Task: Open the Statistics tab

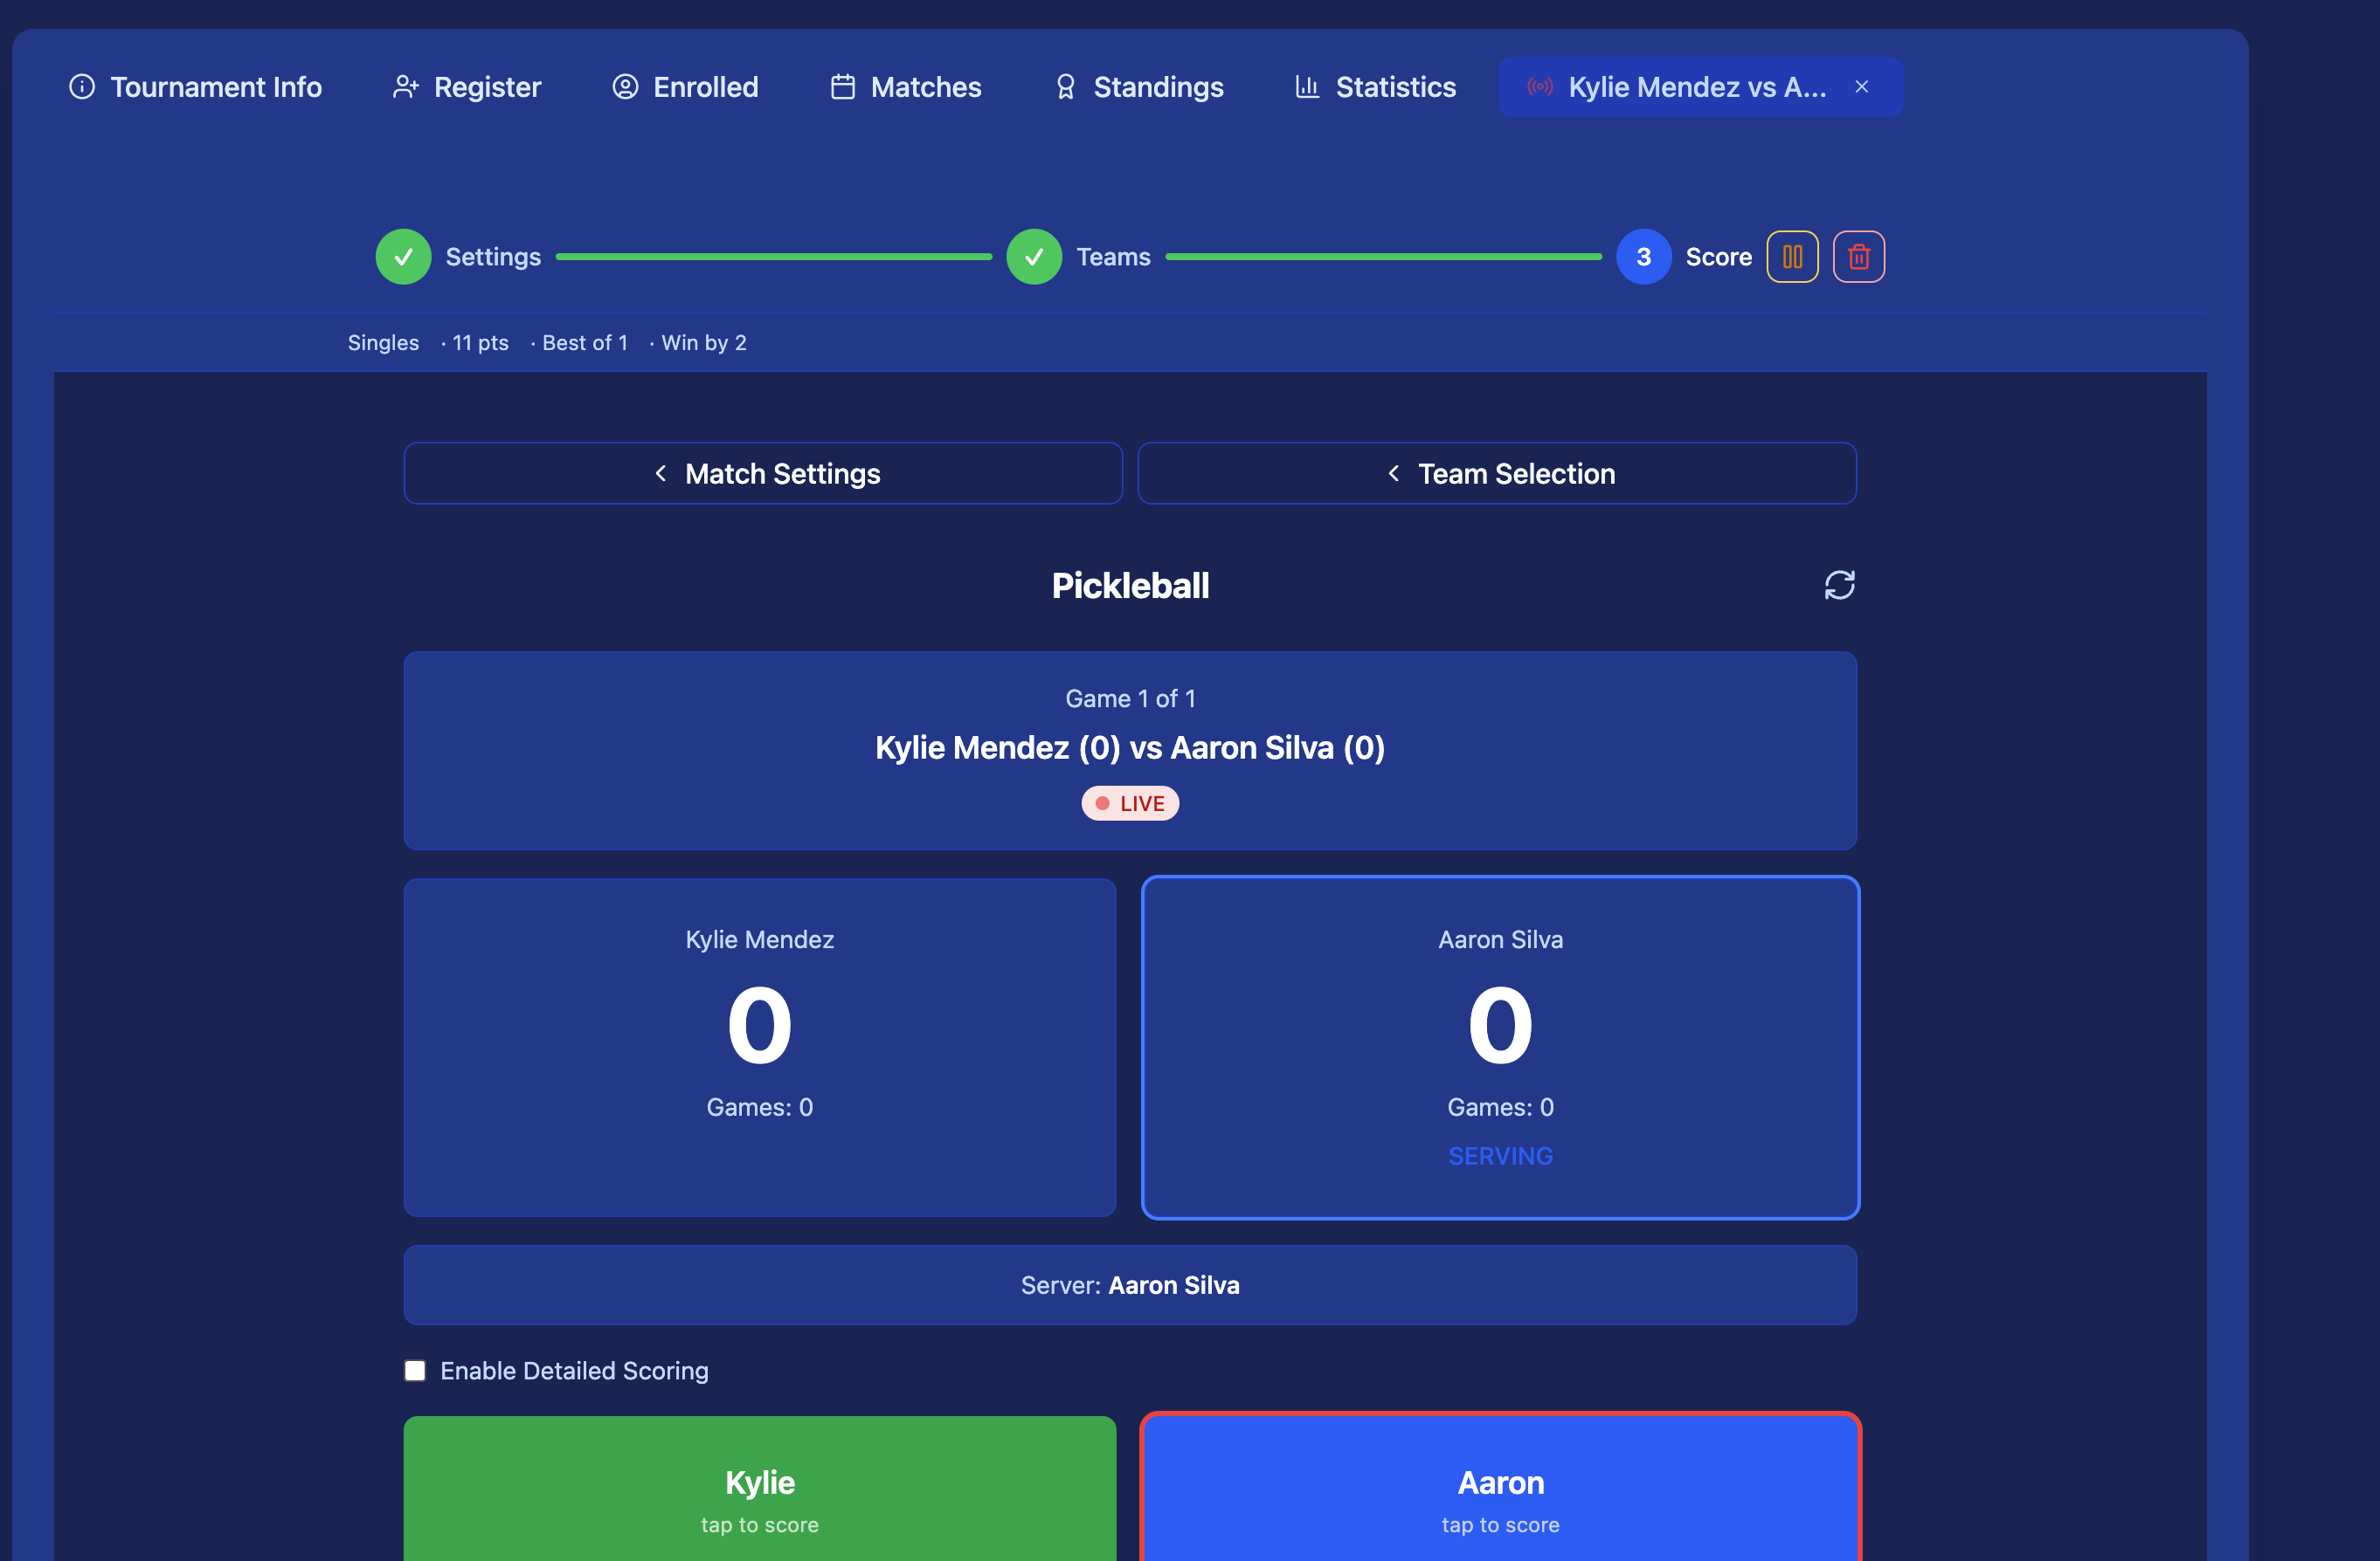Action: (1376, 87)
